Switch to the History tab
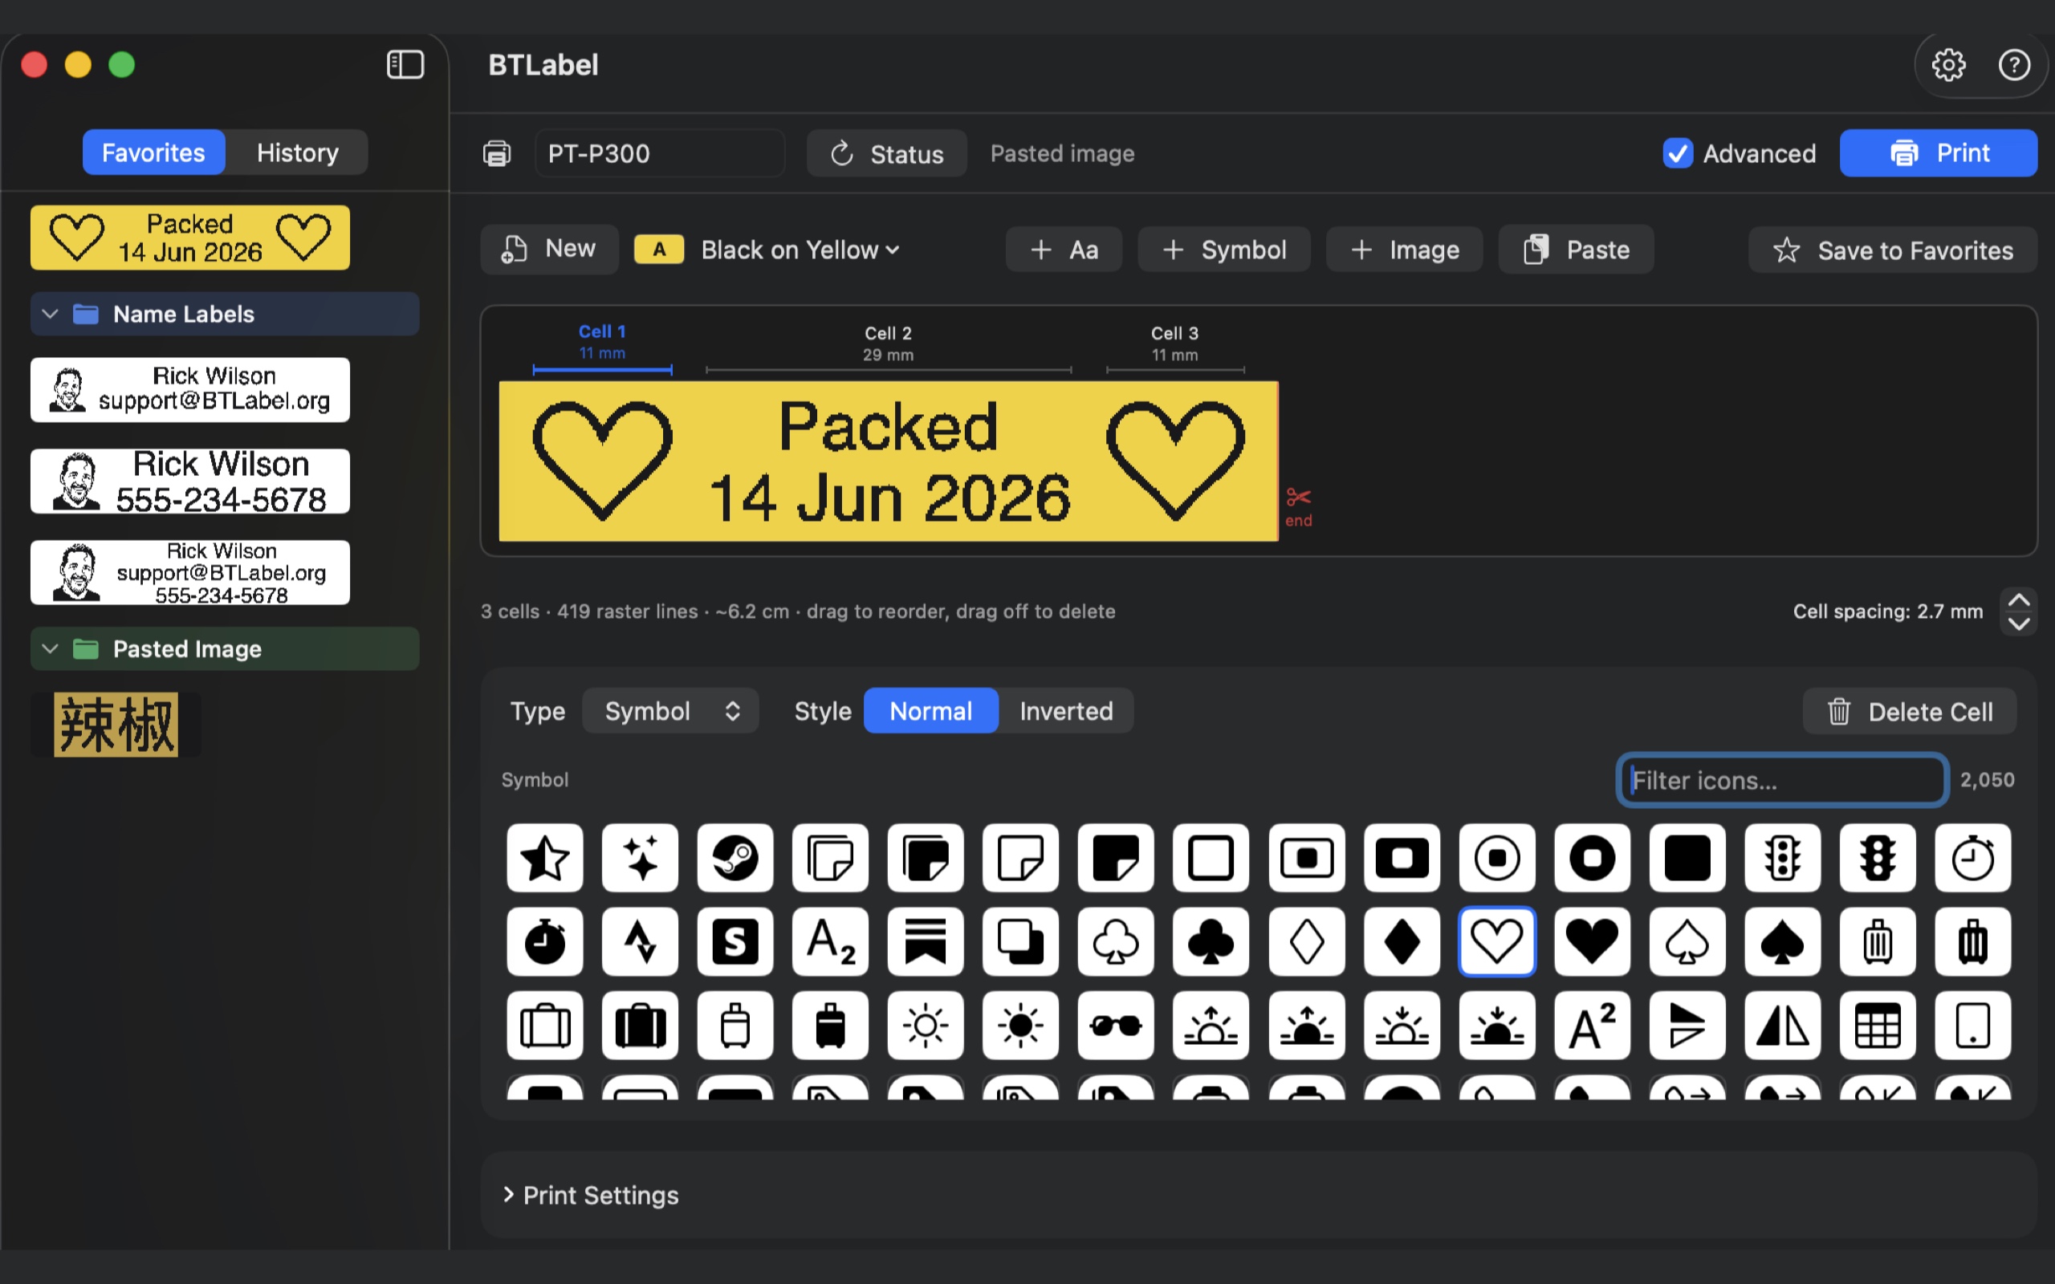The width and height of the screenshot is (2055, 1284). point(297,152)
